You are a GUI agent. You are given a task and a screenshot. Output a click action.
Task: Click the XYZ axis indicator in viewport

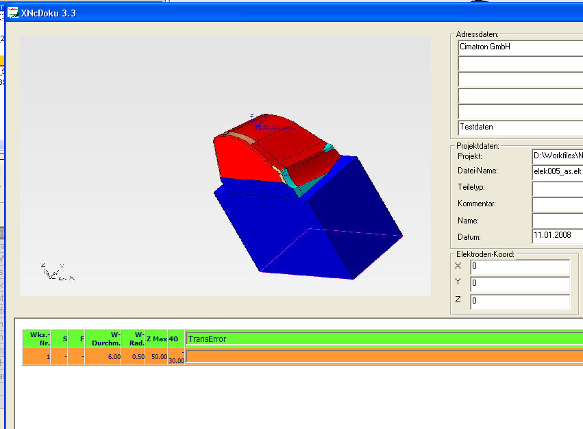58,272
